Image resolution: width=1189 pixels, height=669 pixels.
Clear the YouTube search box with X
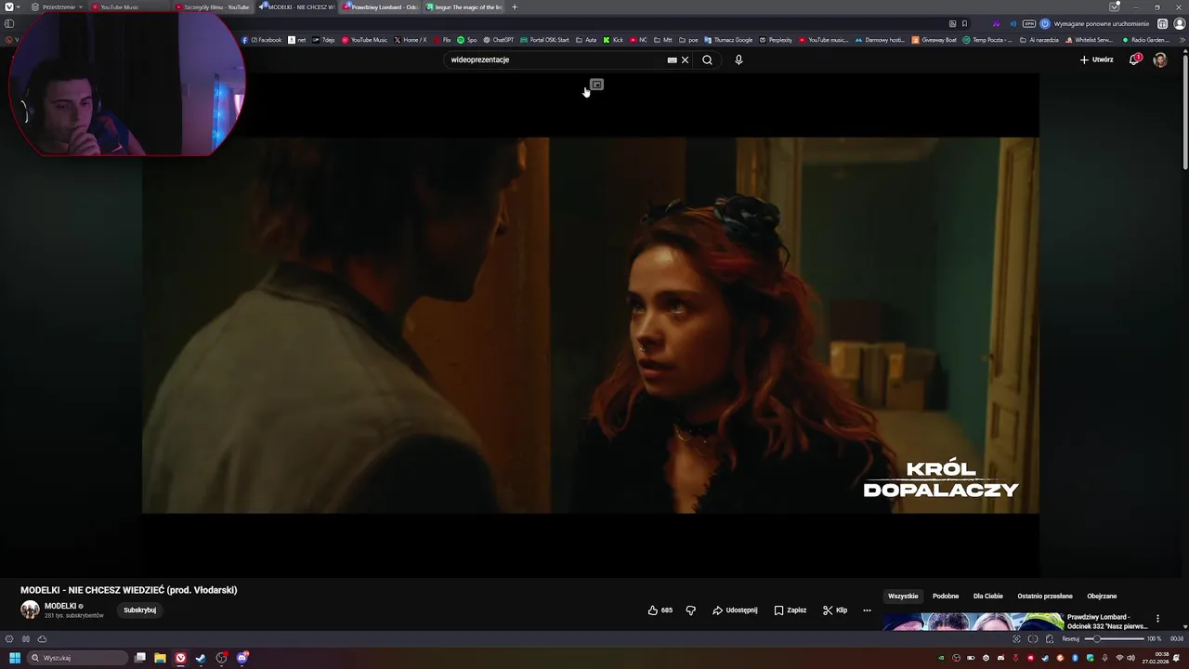coord(686,59)
